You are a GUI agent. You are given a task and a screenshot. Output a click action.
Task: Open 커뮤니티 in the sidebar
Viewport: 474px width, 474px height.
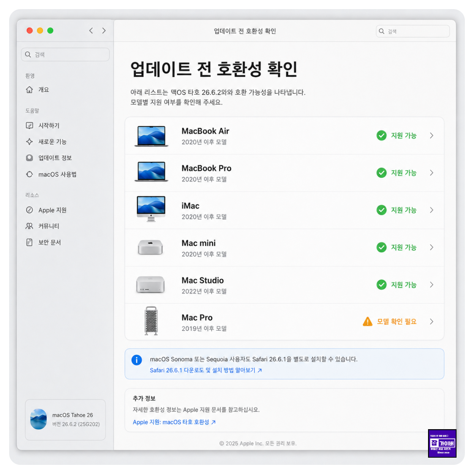point(49,226)
